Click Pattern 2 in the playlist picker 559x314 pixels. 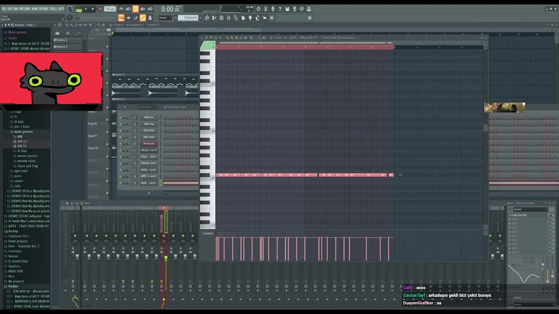coord(68,47)
